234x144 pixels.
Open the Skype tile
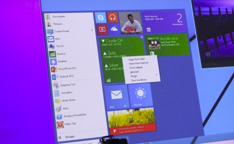coord(101,18)
